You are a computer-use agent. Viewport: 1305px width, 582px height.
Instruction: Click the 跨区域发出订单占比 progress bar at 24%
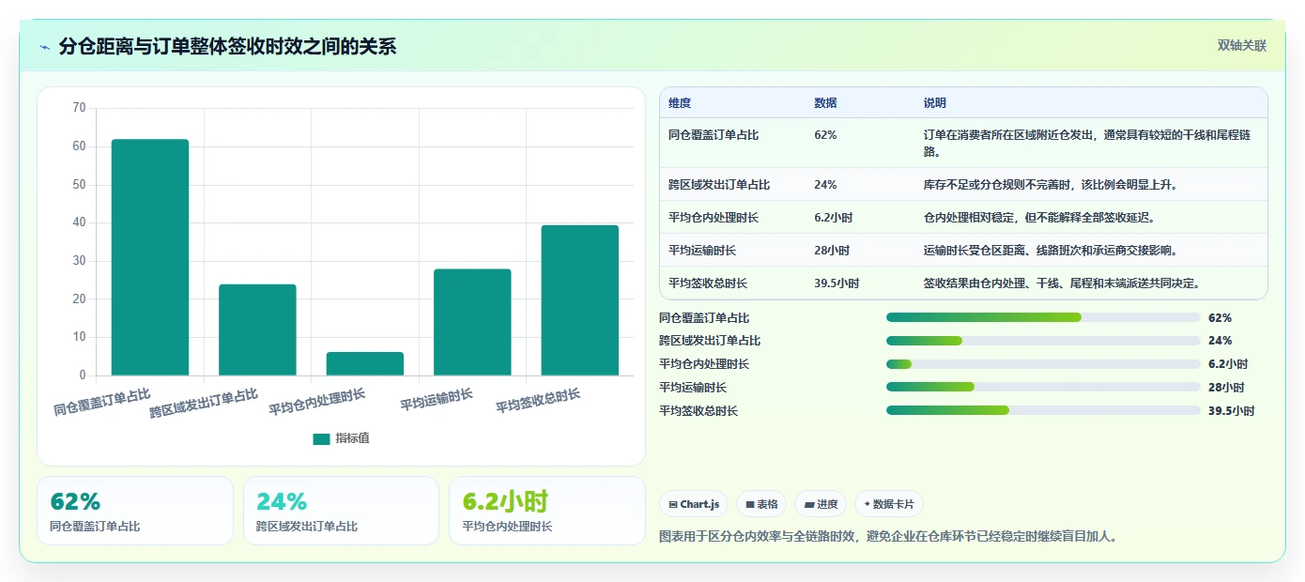(x=1043, y=341)
